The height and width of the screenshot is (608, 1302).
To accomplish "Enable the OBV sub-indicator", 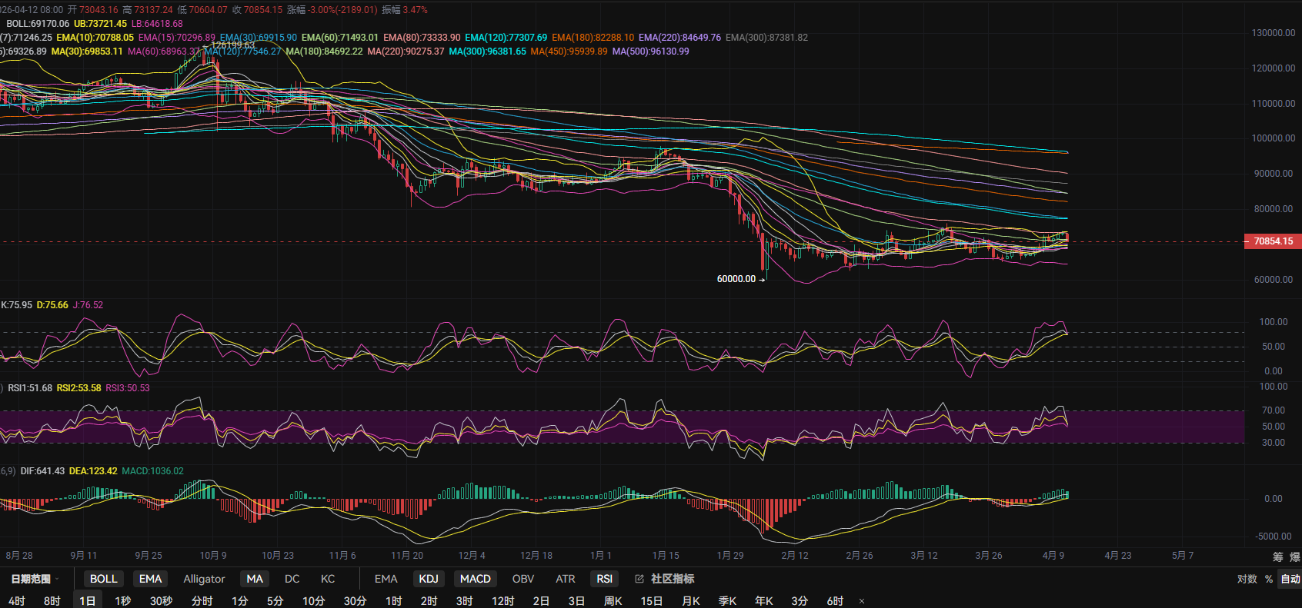I will click(522, 579).
